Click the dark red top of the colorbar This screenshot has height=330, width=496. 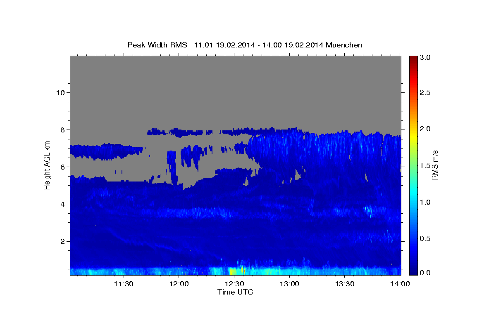413,59
